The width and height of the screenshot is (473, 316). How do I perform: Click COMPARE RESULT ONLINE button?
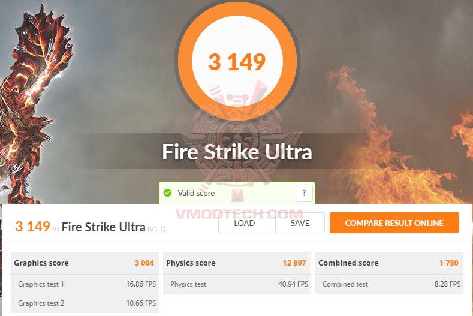tap(394, 222)
